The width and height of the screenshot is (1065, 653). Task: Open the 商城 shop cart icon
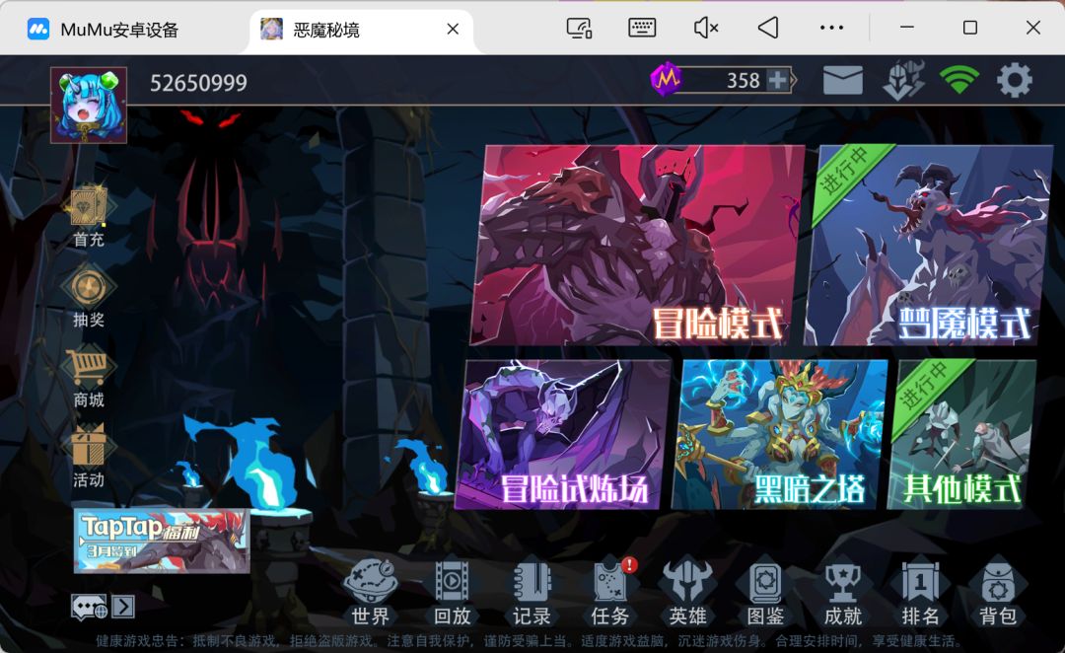[89, 378]
